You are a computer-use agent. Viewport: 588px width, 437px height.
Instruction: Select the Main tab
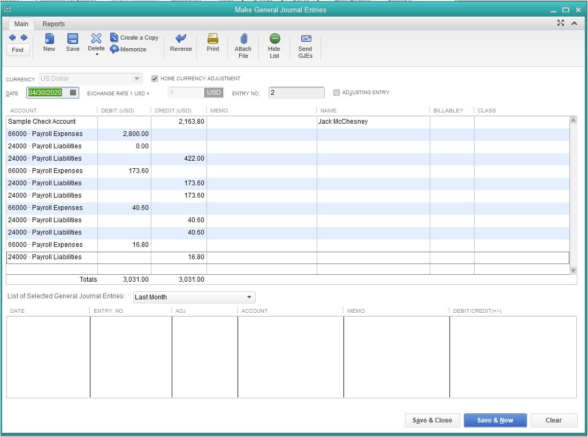click(x=21, y=24)
